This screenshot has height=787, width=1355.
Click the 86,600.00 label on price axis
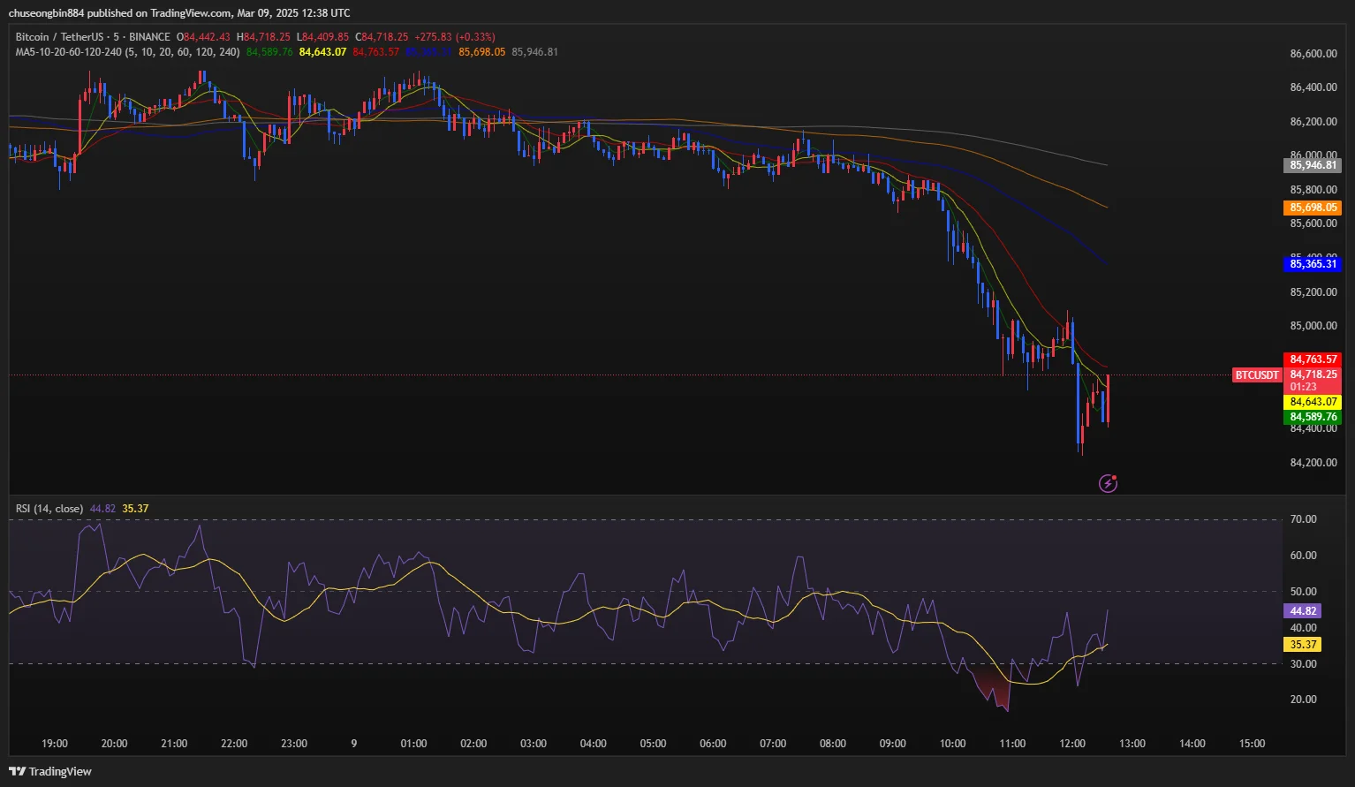coord(1313,54)
